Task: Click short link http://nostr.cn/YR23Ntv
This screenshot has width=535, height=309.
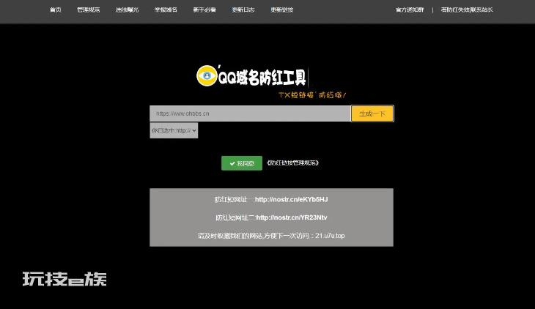Action: [292, 217]
